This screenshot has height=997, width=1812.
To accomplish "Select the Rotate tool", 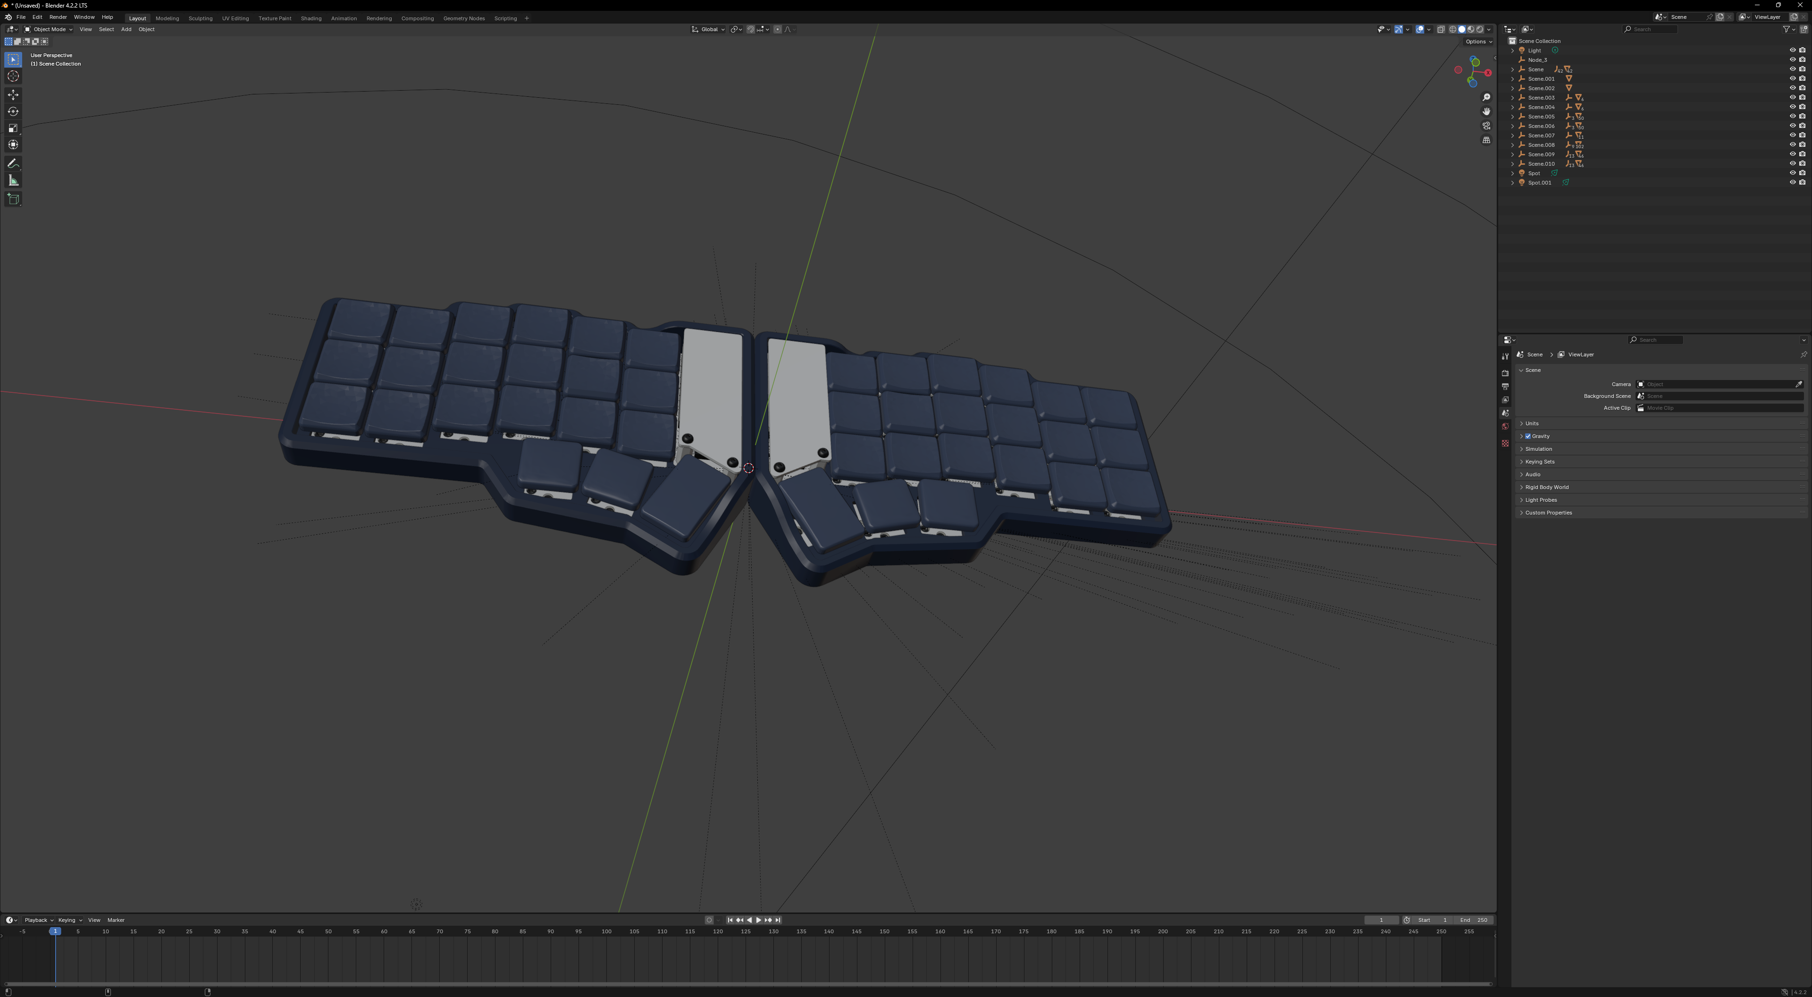I will click(x=13, y=112).
